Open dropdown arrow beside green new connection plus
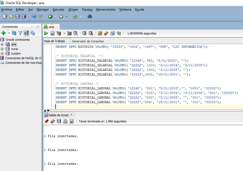This screenshot has height=171, width=243. [x=9, y=33]
